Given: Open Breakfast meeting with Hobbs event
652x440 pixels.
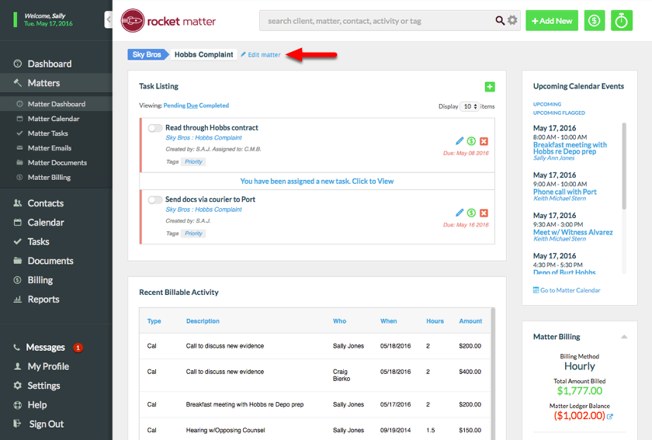Looking at the screenshot, I should tap(570, 148).
